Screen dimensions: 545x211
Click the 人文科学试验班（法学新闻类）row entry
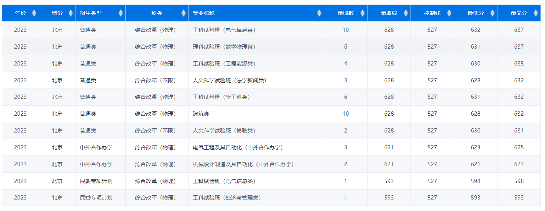pyautogui.click(x=229, y=80)
